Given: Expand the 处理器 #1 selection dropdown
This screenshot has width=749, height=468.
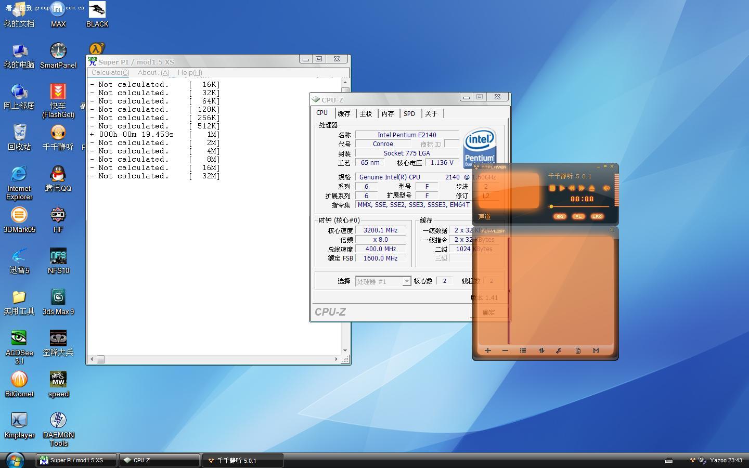Looking at the screenshot, I should pyautogui.click(x=406, y=281).
